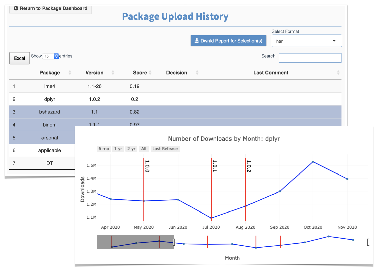Show All months in chart
The height and width of the screenshot is (270, 378).
(x=144, y=149)
